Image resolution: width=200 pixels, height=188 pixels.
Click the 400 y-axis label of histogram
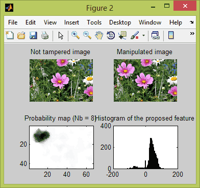click(x=106, y=126)
